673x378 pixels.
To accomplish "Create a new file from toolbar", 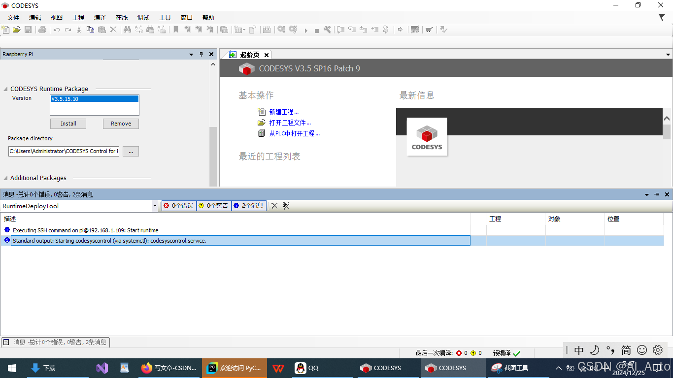I will click(x=5, y=30).
